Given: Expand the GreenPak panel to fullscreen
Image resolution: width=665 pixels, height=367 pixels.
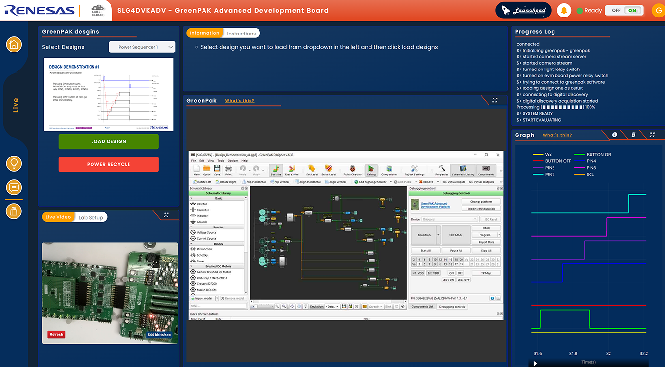Looking at the screenshot, I should click(495, 100).
